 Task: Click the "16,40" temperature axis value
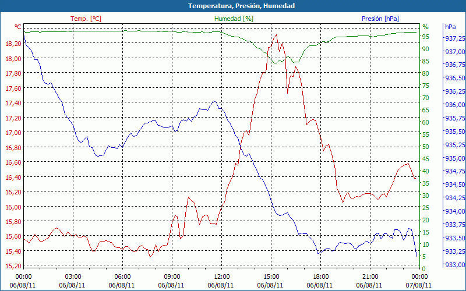coord(13,178)
